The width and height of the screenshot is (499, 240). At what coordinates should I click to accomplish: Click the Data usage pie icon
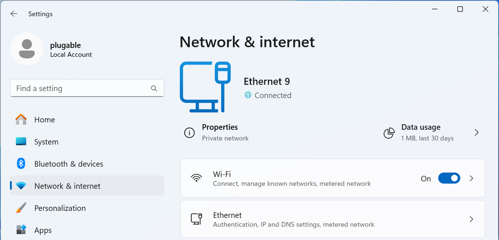pyautogui.click(x=389, y=133)
